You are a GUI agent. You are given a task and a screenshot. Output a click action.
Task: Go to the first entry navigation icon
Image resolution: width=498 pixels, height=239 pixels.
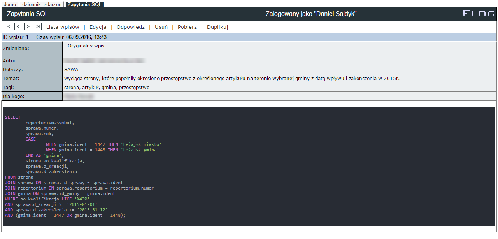[8, 26]
